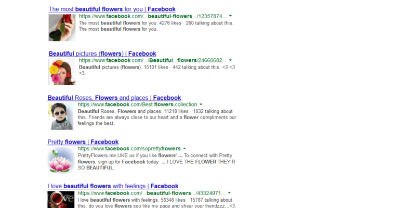The width and height of the screenshot is (395, 208).
Task: Expand dropdown arrow beside Best.flowers.collection URL
Action: [x=201, y=105]
